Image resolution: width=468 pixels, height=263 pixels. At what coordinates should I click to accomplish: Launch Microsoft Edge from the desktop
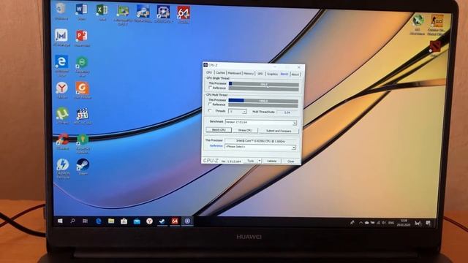(x=61, y=64)
